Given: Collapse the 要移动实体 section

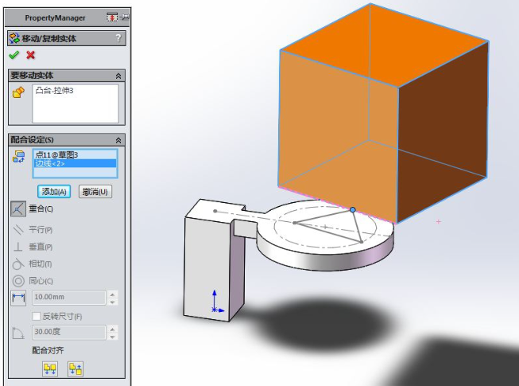Looking at the screenshot, I should (118, 76).
